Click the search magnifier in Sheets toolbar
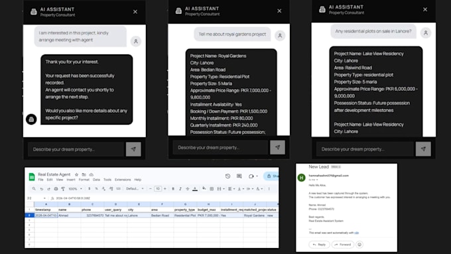The image size is (451, 254). pos(34,189)
